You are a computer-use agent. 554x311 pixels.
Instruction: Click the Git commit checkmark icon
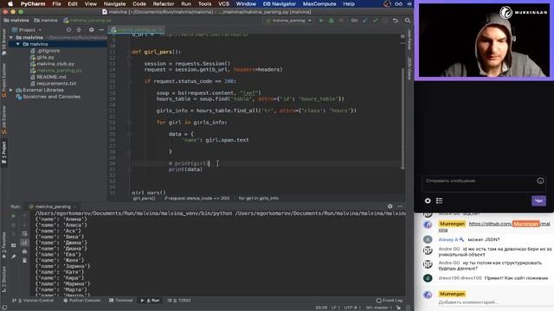(375, 21)
